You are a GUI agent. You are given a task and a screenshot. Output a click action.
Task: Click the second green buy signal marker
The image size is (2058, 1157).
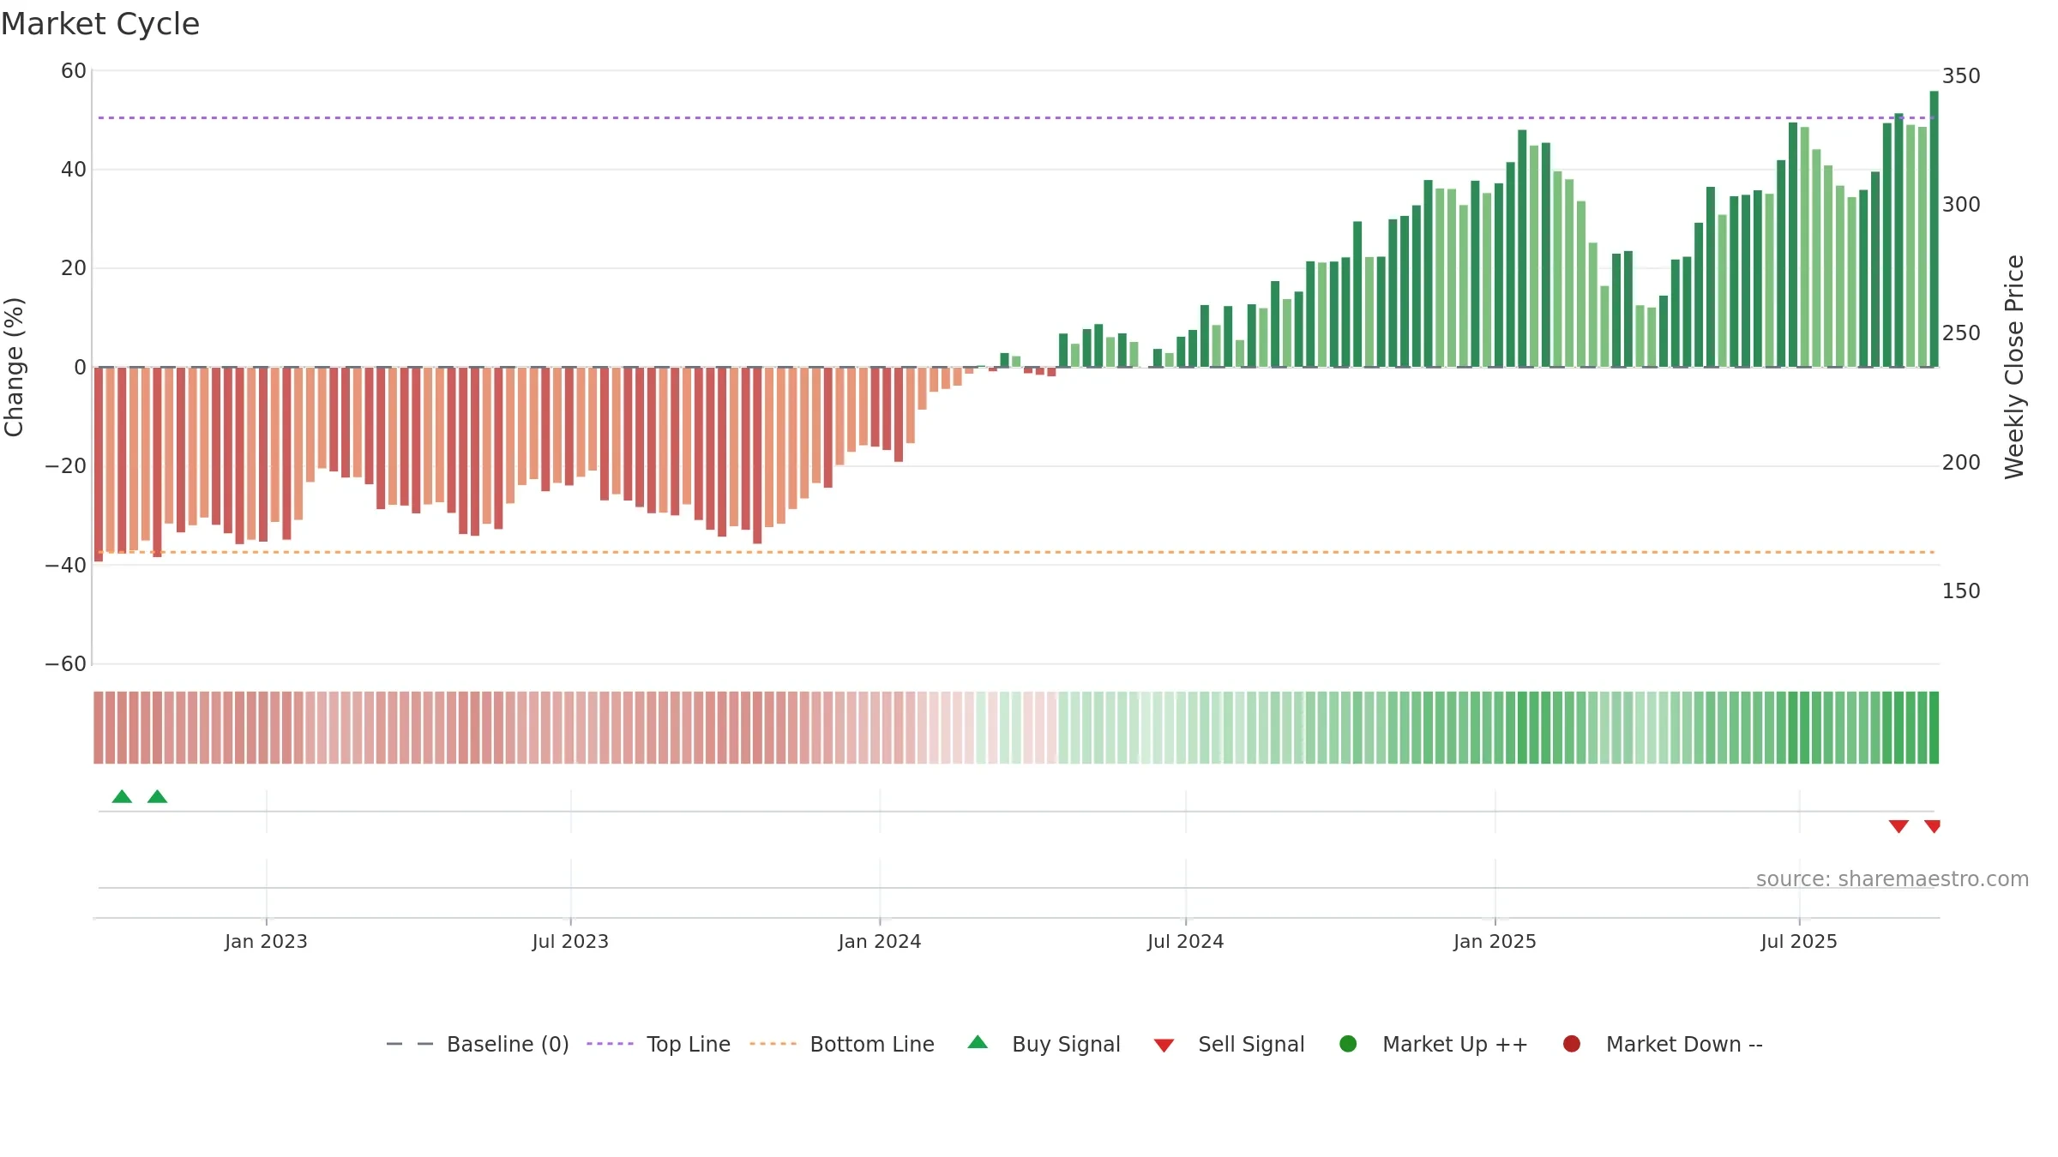pos(157,796)
